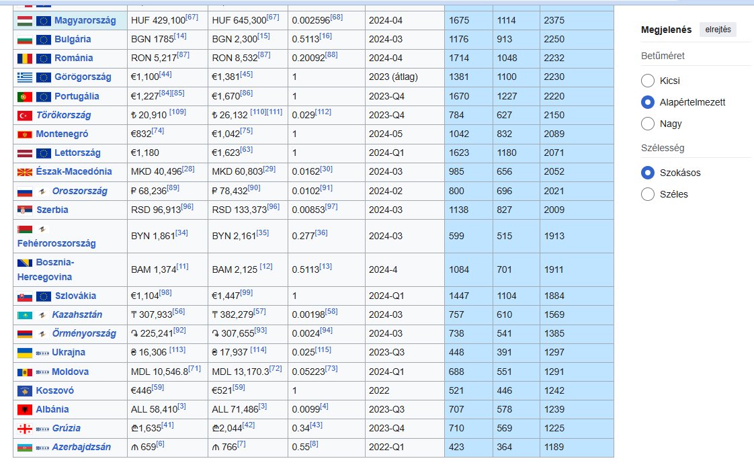Click the Romanian flag icon beside Románia
Image resolution: width=754 pixels, height=471 pixels.
pos(24,58)
